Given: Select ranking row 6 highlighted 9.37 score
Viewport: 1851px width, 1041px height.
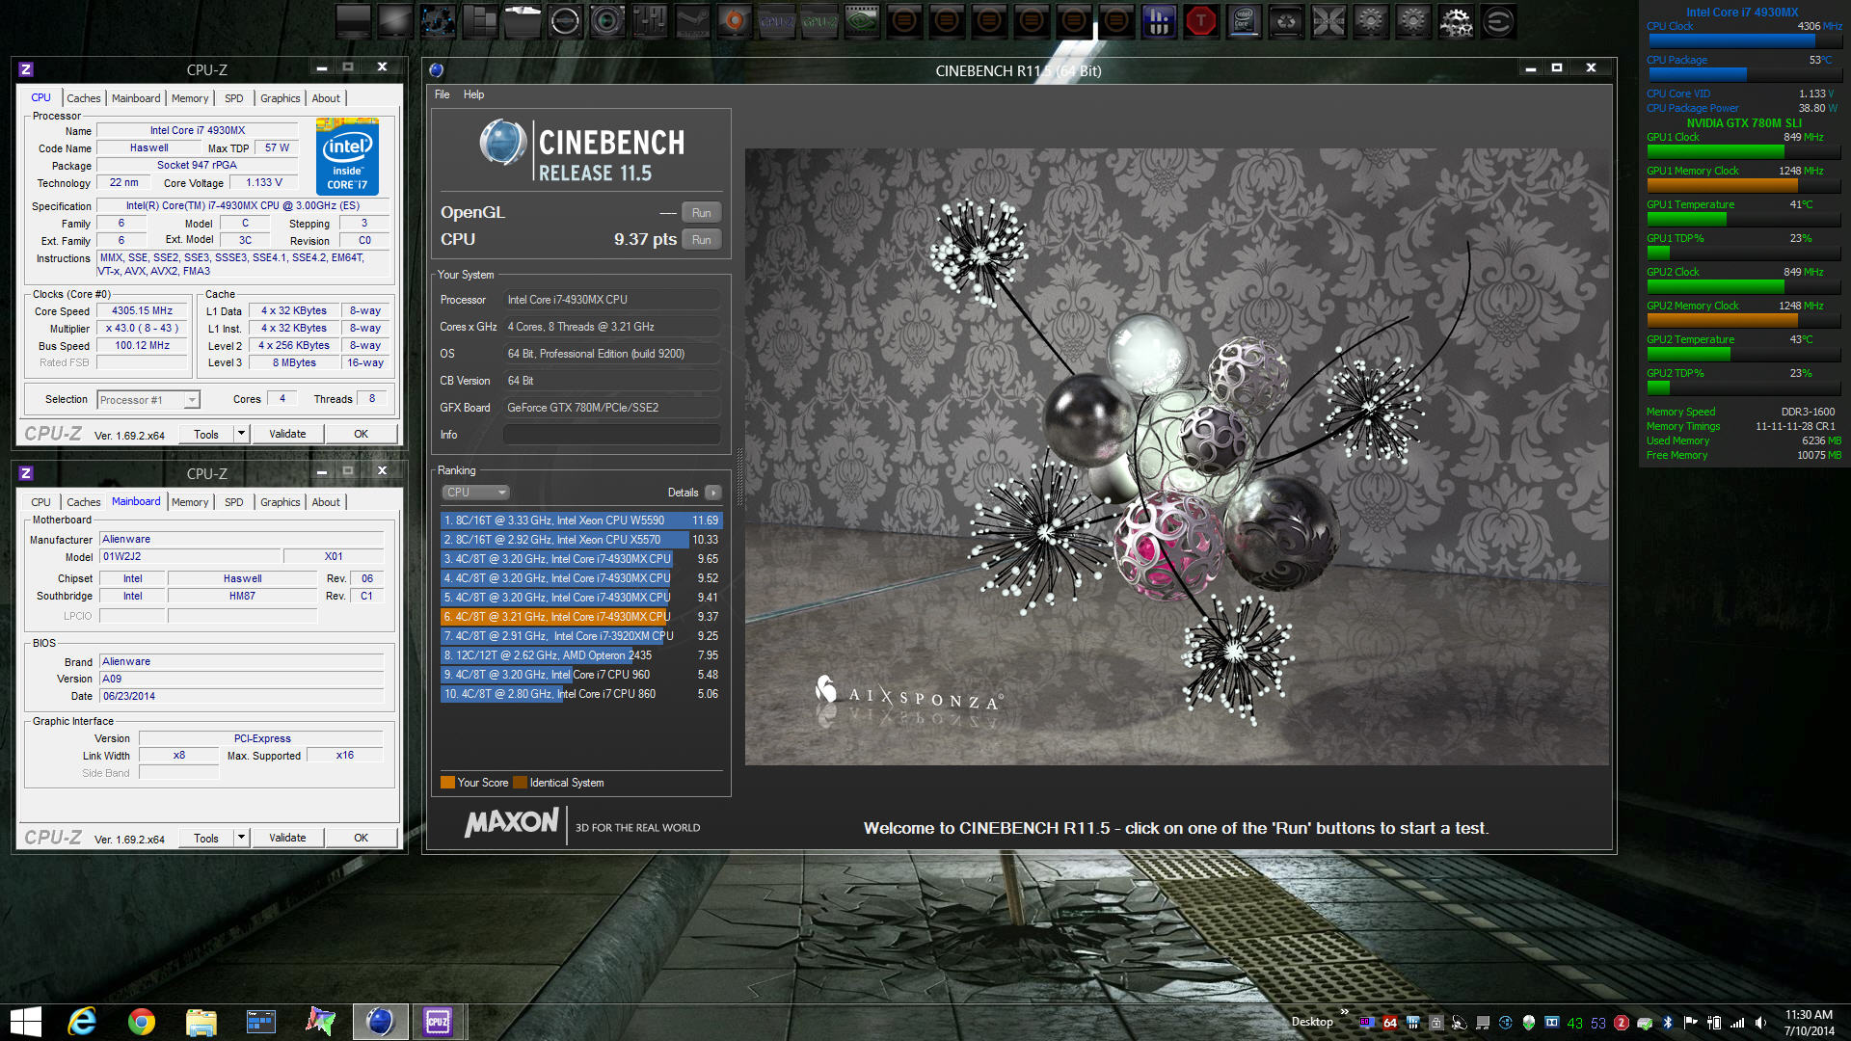Looking at the screenshot, I should (x=580, y=617).
